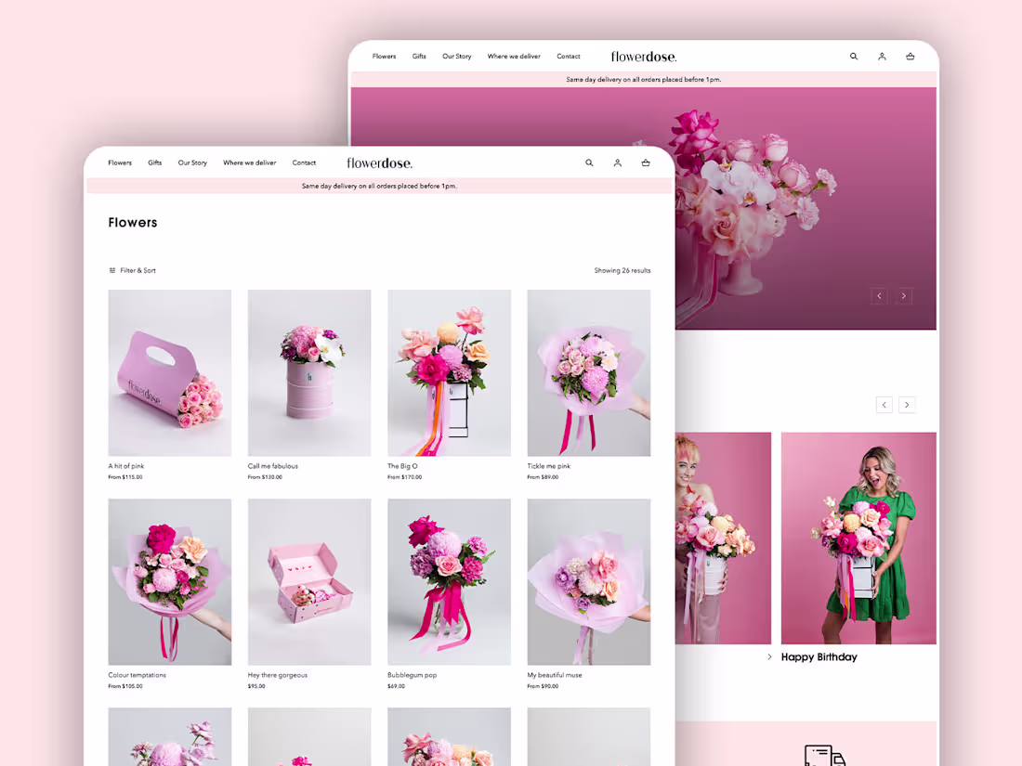Click Call me fabulous product title
The image size is (1022, 766).
coord(272,466)
